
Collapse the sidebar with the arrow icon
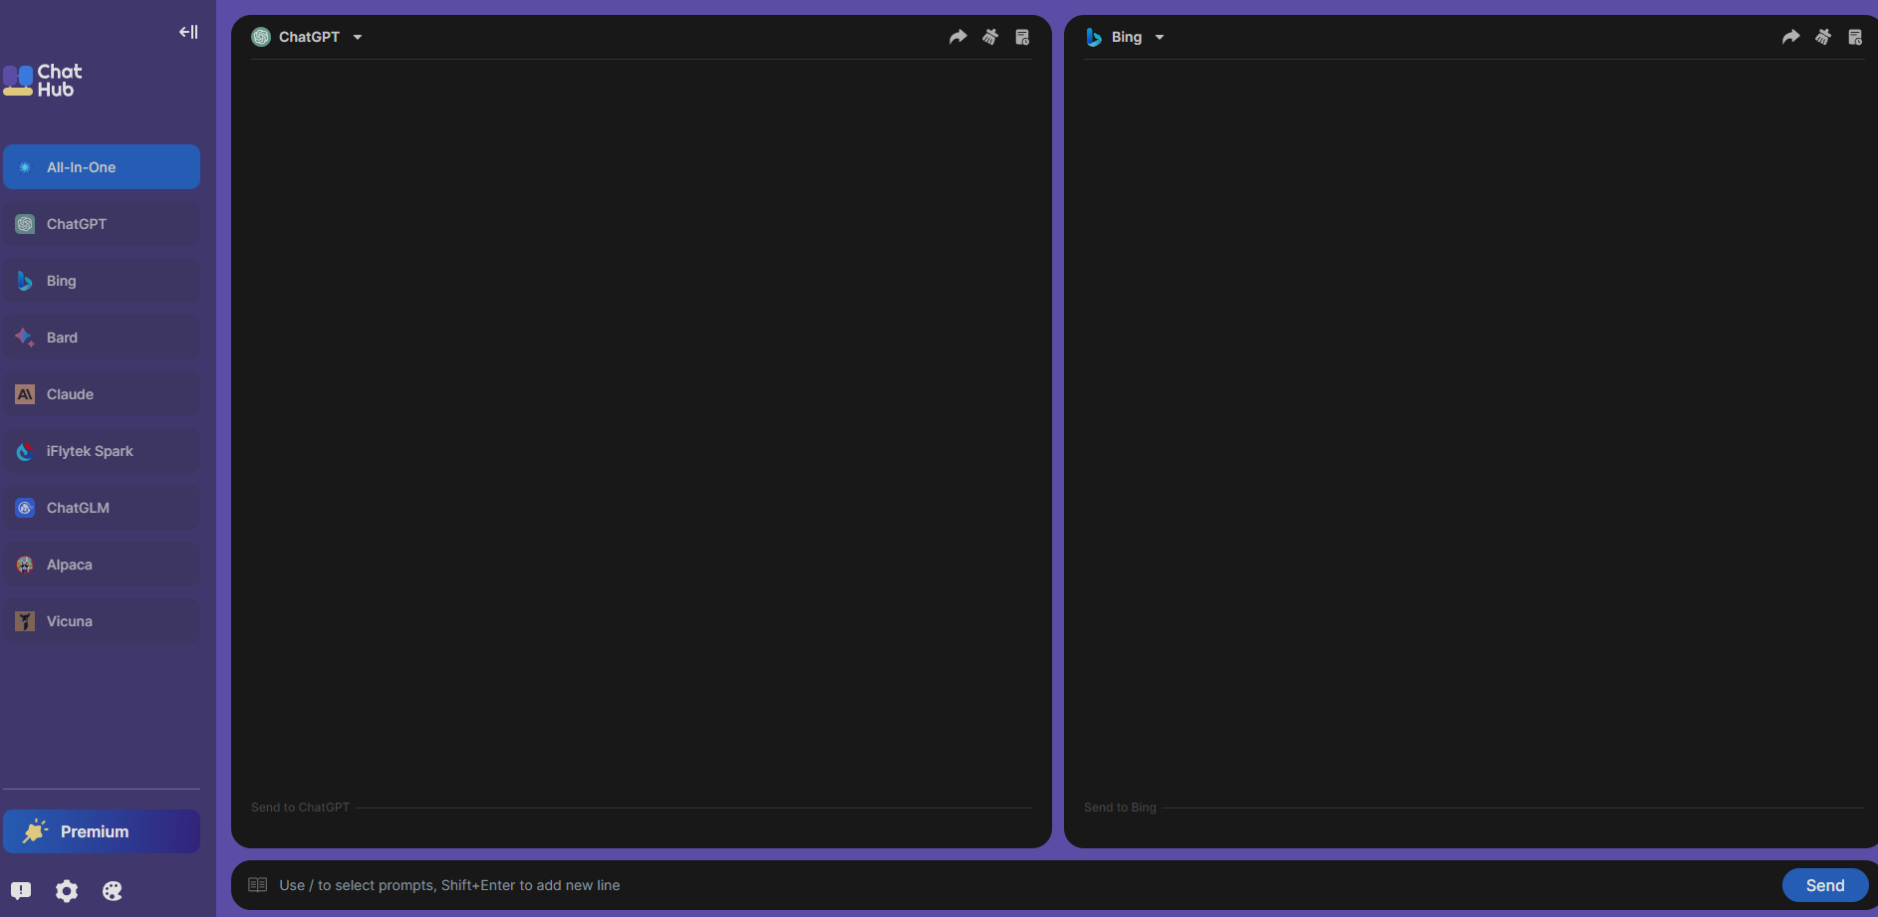[x=188, y=32]
